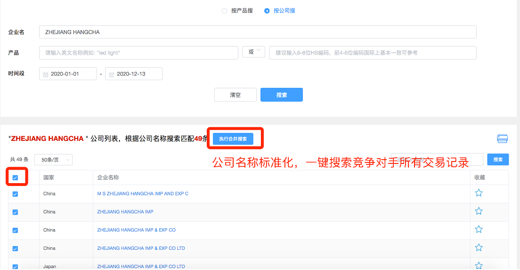This screenshot has height=270, width=520.
Task: Open start date picker 2020-01-01
Action: pos(68,74)
